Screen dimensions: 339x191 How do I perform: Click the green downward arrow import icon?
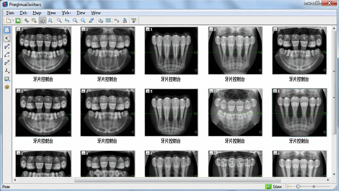pyautogui.click(x=26, y=21)
